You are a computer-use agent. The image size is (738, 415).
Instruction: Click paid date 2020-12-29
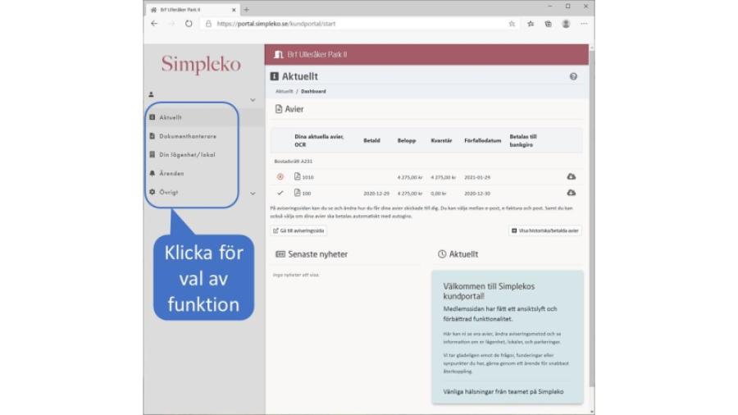(x=376, y=194)
